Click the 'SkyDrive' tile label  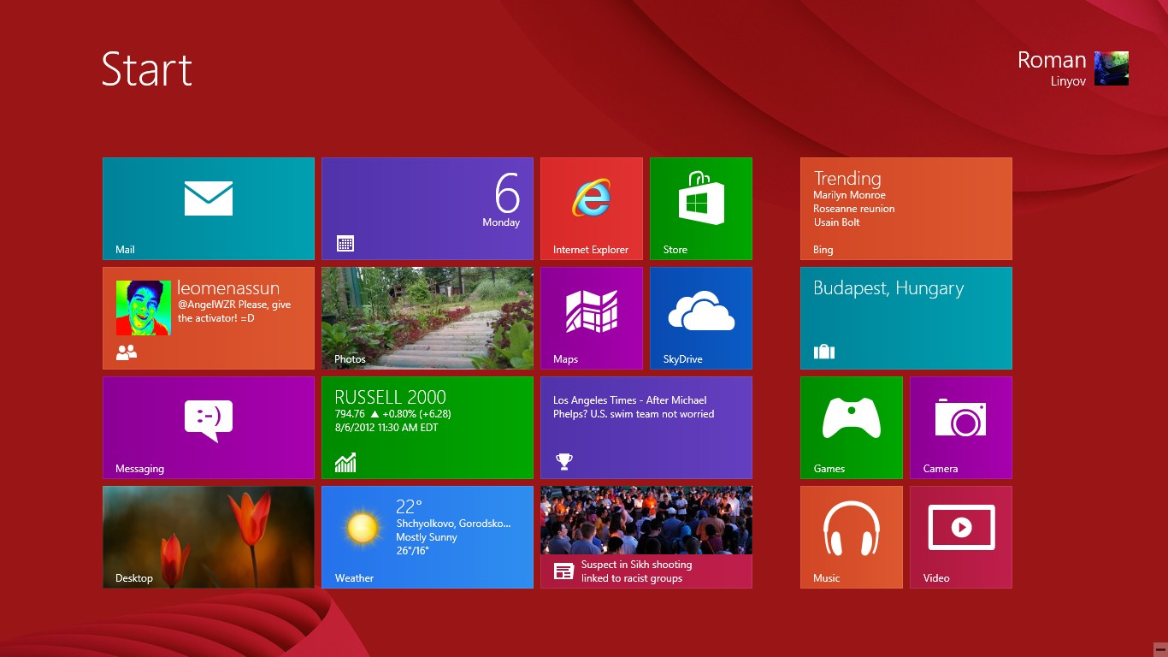tap(682, 359)
